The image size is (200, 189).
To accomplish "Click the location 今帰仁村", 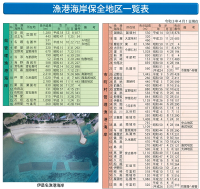I will [x=130, y=49].
